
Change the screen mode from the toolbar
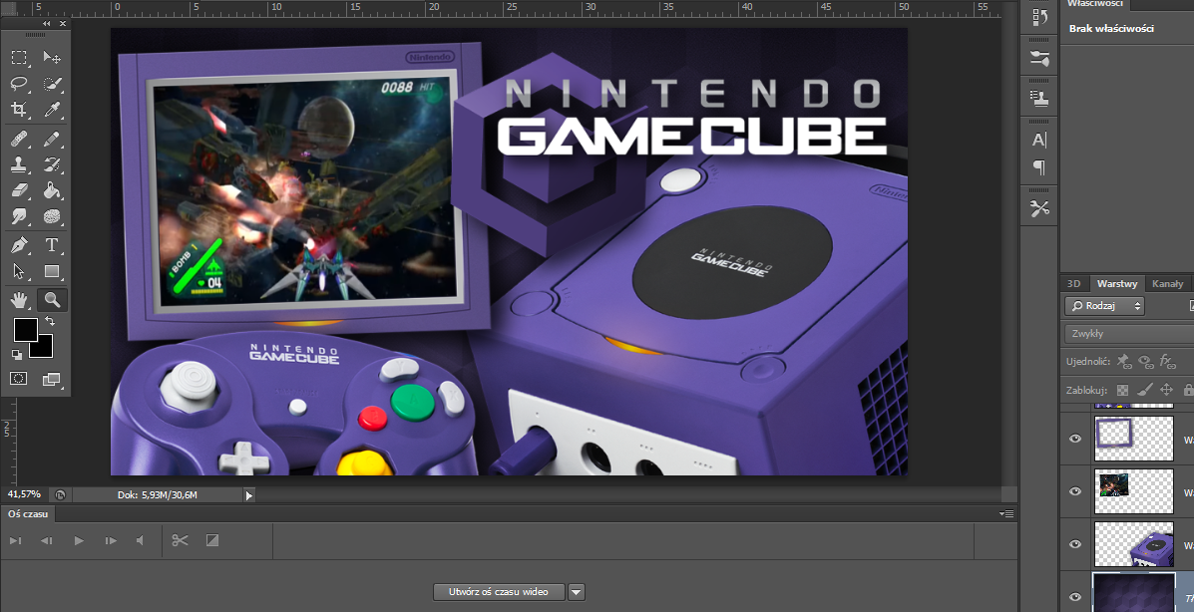click(52, 379)
